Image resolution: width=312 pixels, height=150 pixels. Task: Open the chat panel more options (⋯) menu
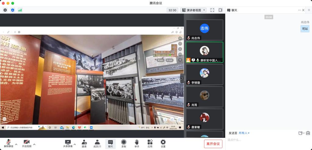[x=299, y=10]
